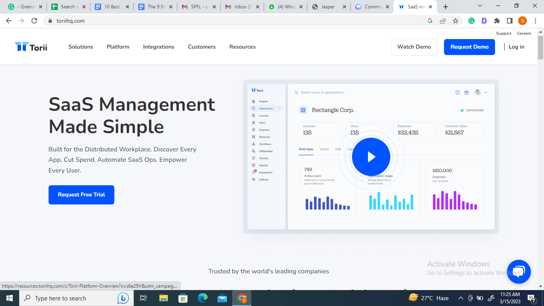Open the Resources navigation menu
This screenshot has width=544, height=306.
pos(242,47)
